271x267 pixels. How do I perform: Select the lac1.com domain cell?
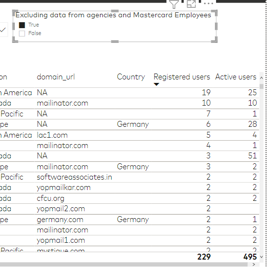point(52,135)
